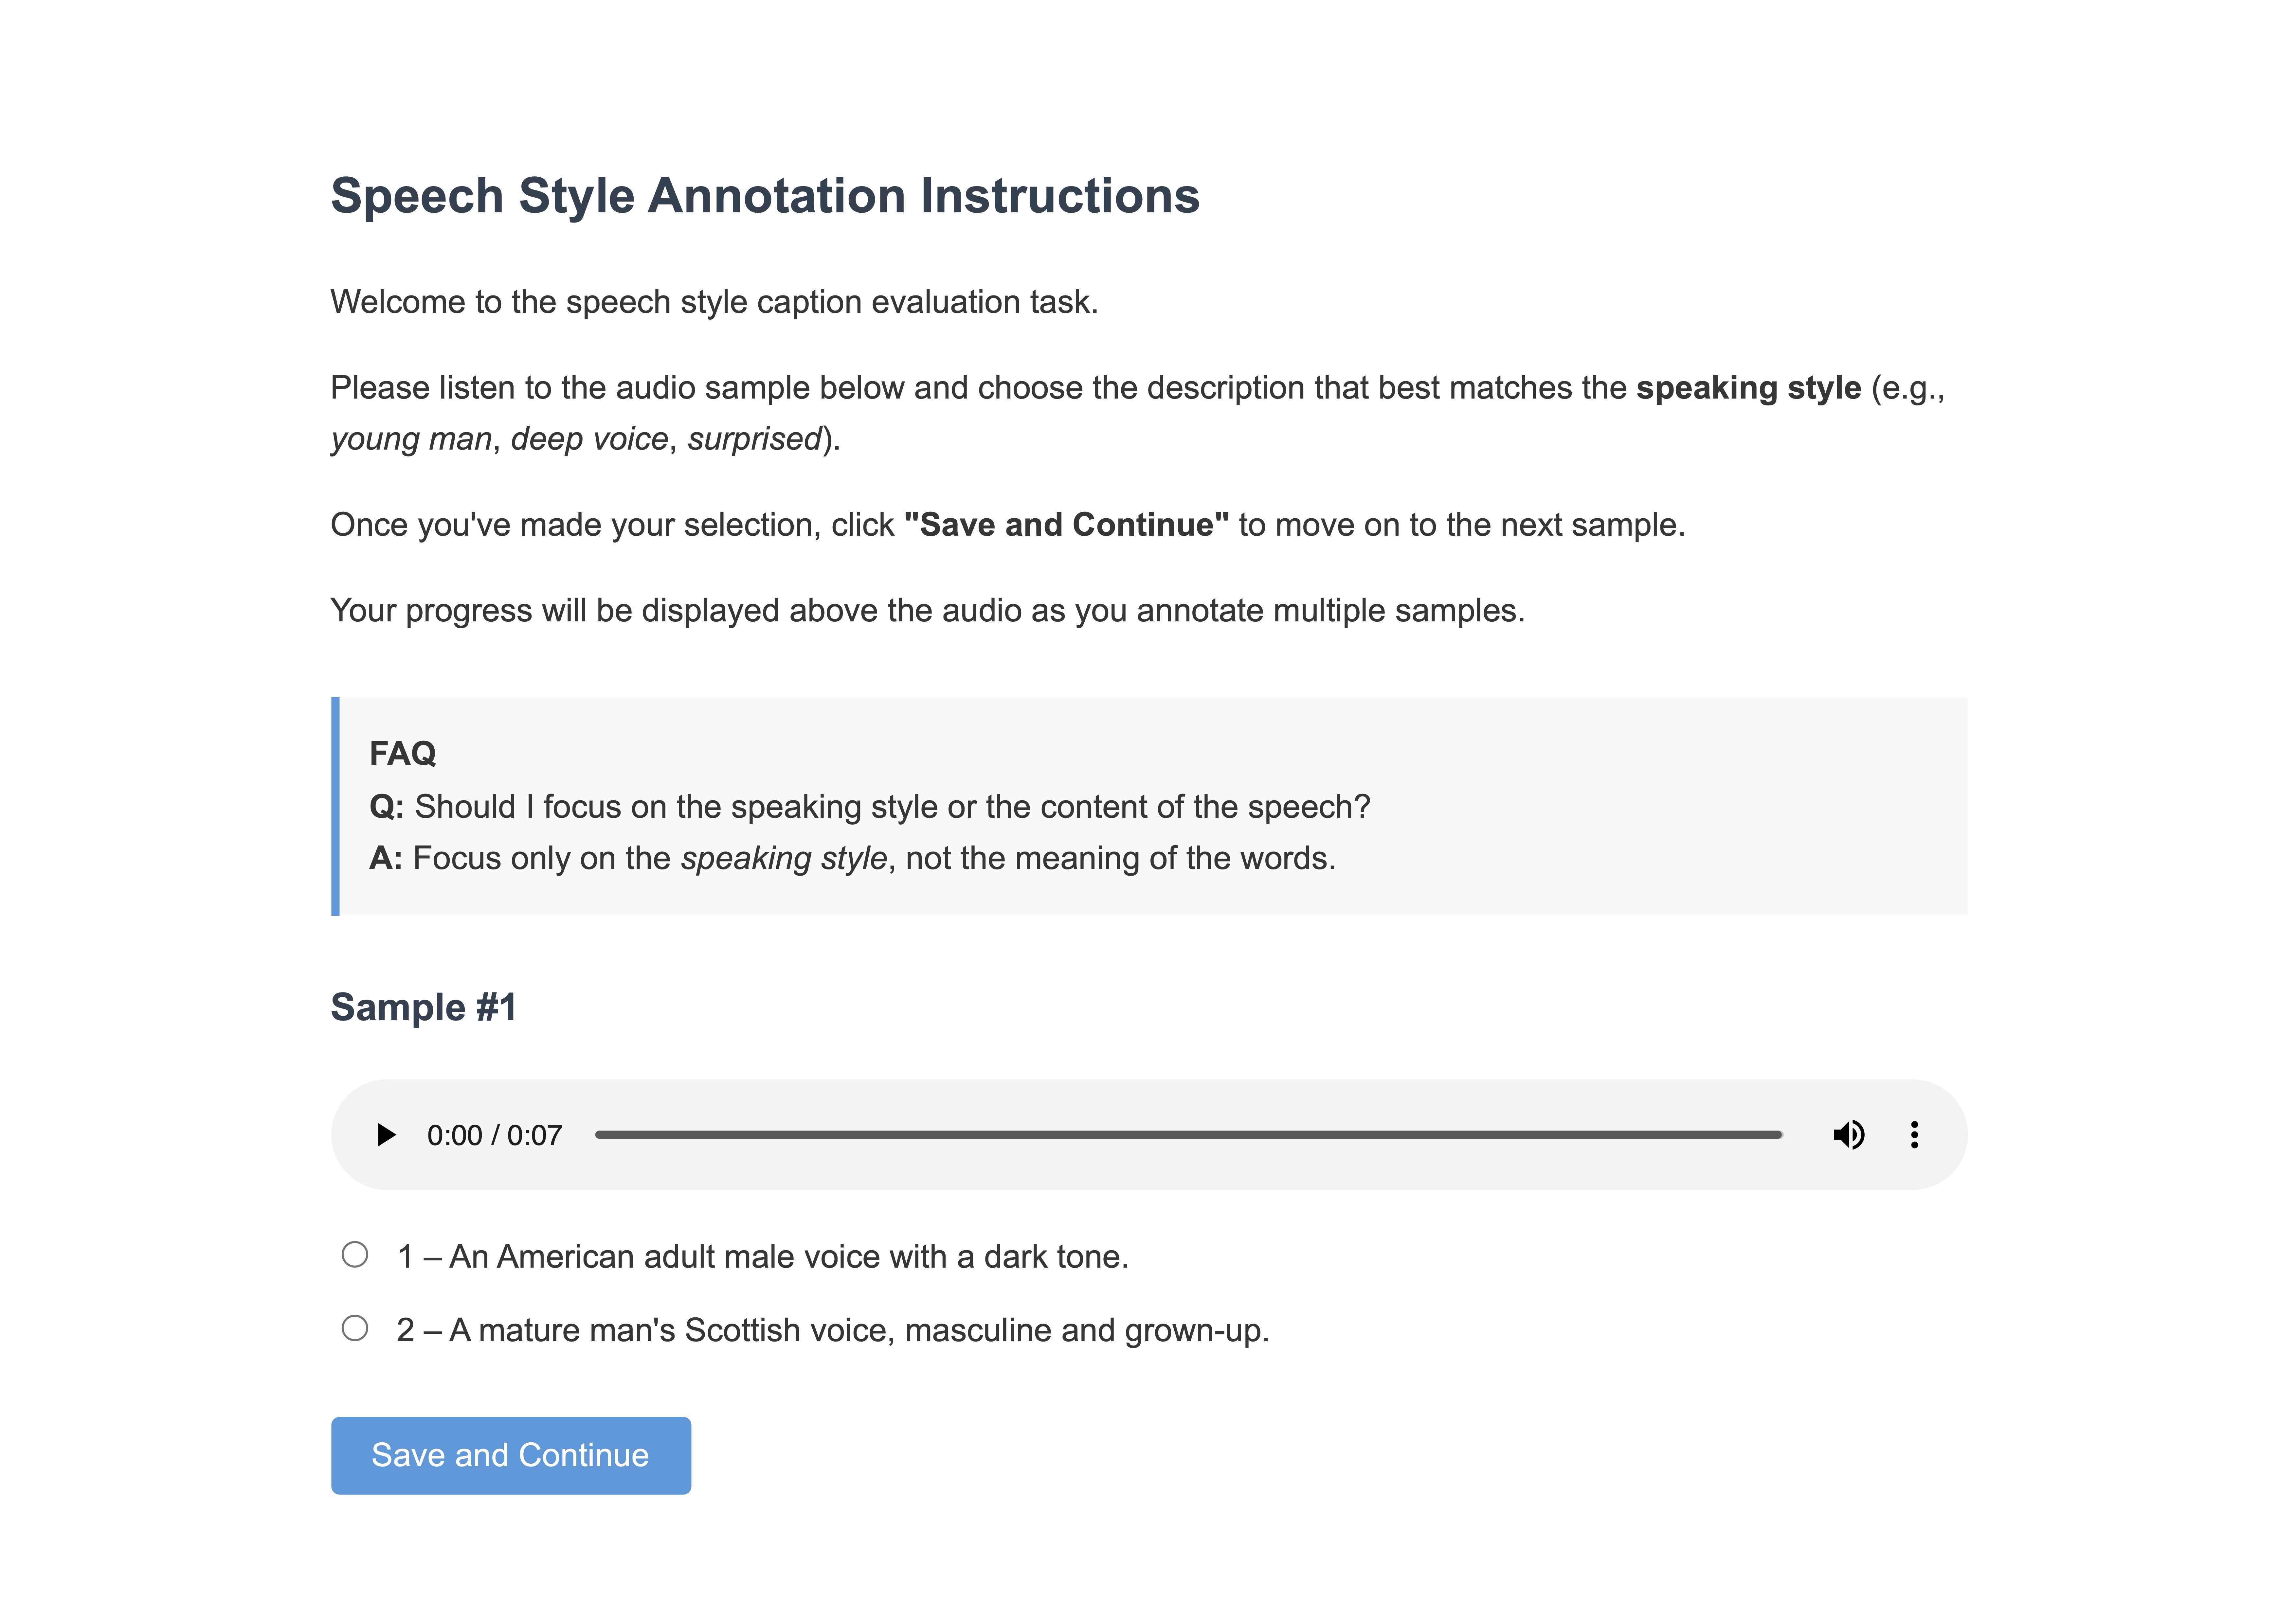2296x1622 pixels.
Task: Click the Sample #1 heading
Action: point(425,1007)
